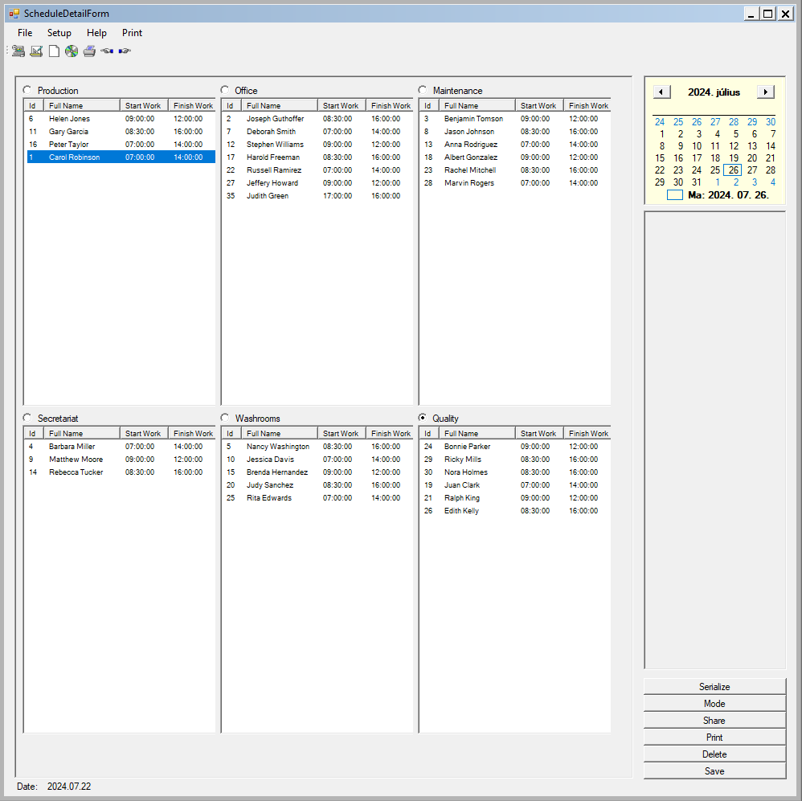
Task: Select the Production radio button
Action: click(27, 90)
